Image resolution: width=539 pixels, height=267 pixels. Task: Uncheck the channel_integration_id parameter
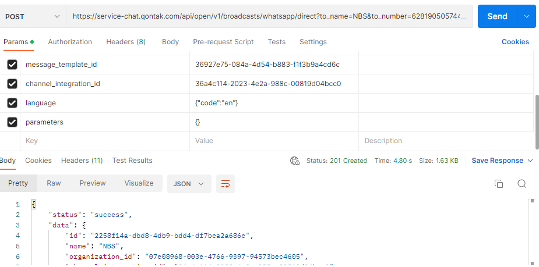tap(12, 84)
